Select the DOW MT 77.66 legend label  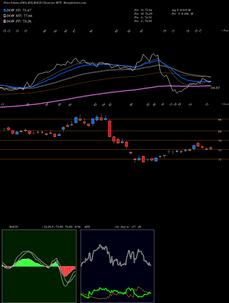pos(19,16)
